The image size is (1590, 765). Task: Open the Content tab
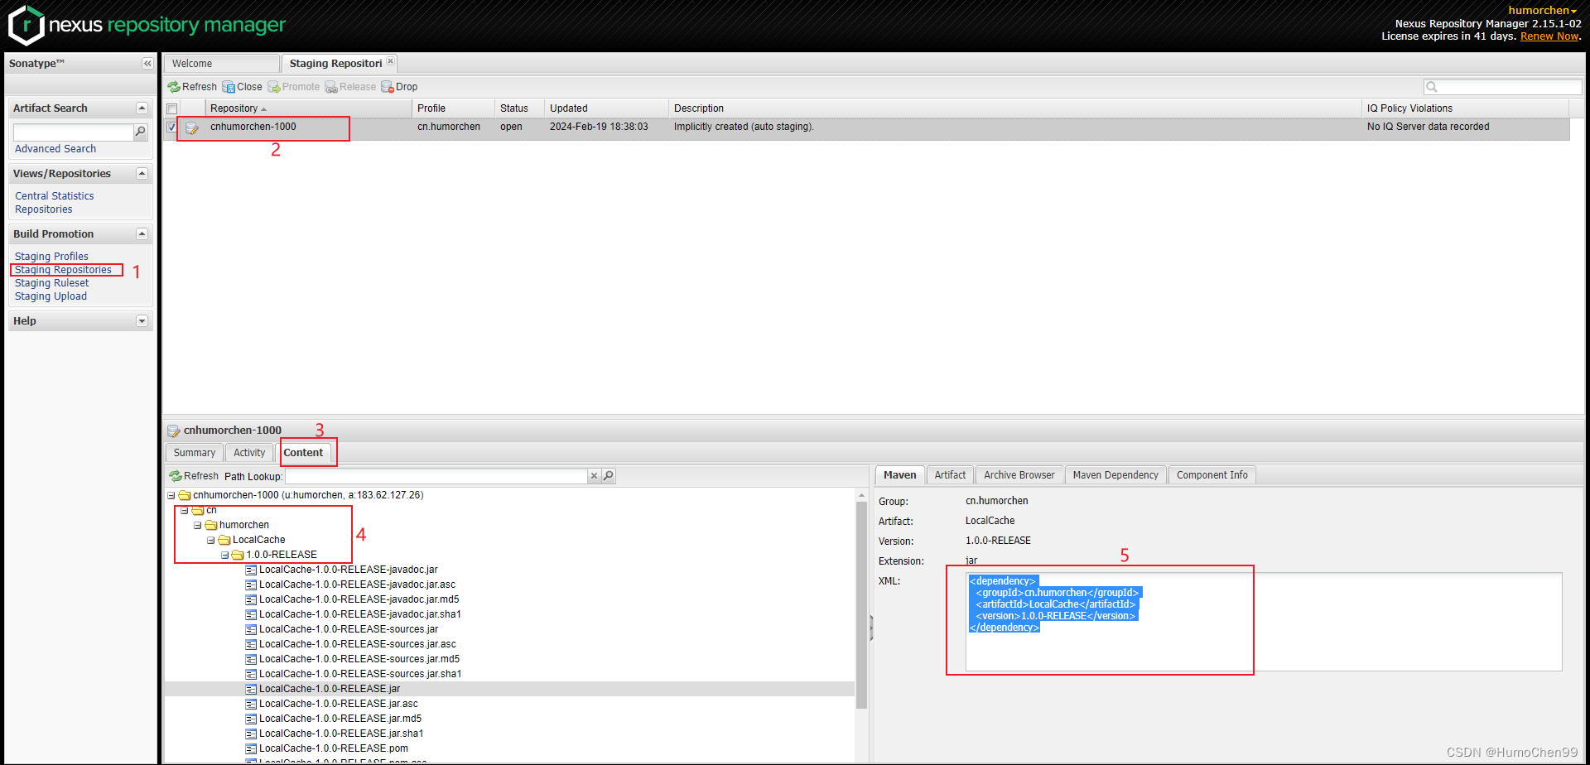coord(303,453)
